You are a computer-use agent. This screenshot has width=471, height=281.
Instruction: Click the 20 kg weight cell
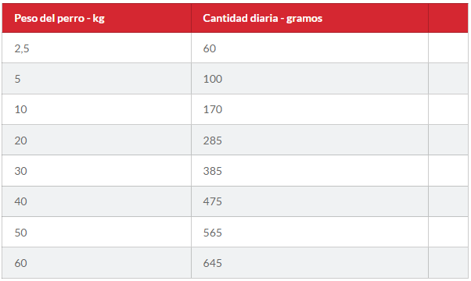(x=96, y=140)
